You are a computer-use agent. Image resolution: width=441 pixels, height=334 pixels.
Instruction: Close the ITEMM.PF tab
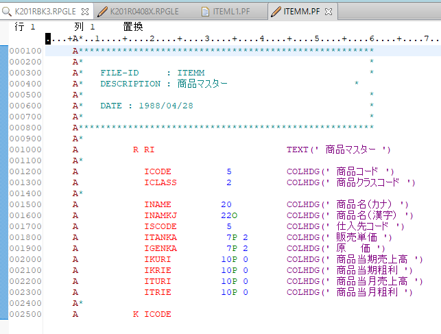click(329, 12)
